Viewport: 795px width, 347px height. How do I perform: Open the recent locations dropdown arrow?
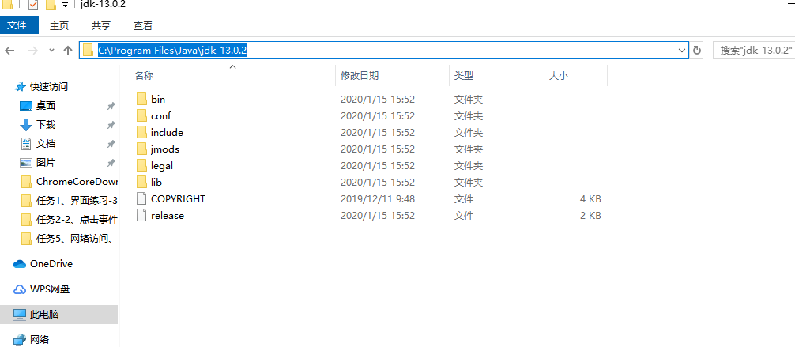(51, 51)
